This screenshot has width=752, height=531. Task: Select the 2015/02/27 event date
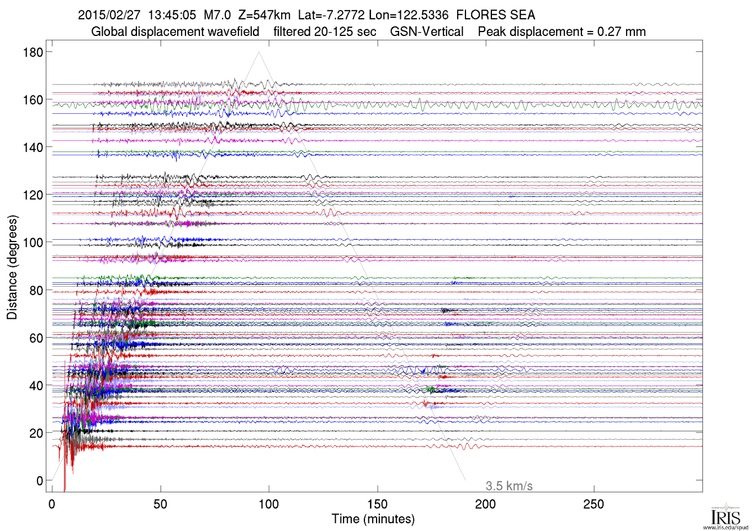(x=109, y=15)
